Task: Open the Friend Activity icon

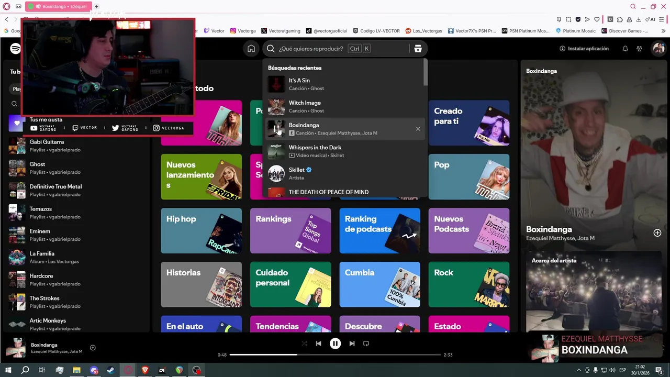Action: pos(639,49)
